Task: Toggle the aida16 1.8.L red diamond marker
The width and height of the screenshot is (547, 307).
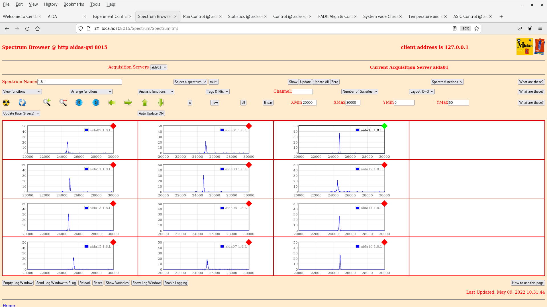Action: tap(384, 242)
